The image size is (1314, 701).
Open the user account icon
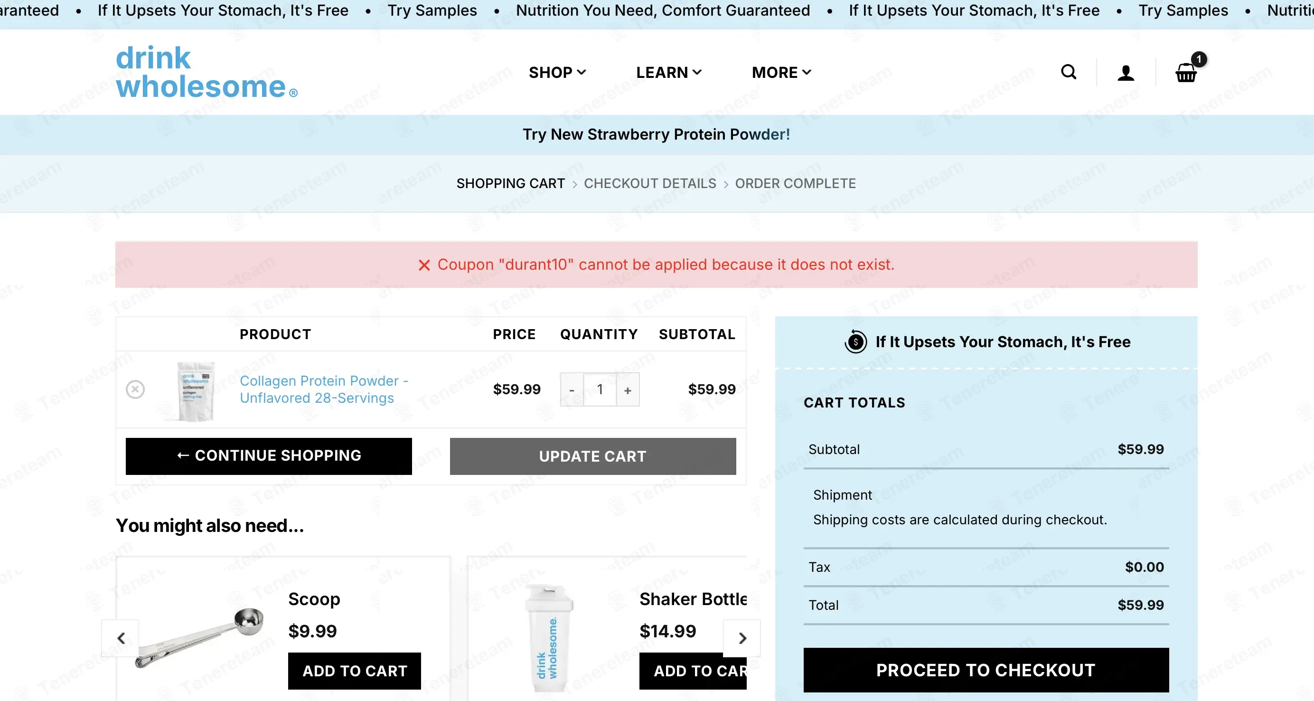coord(1126,73)
